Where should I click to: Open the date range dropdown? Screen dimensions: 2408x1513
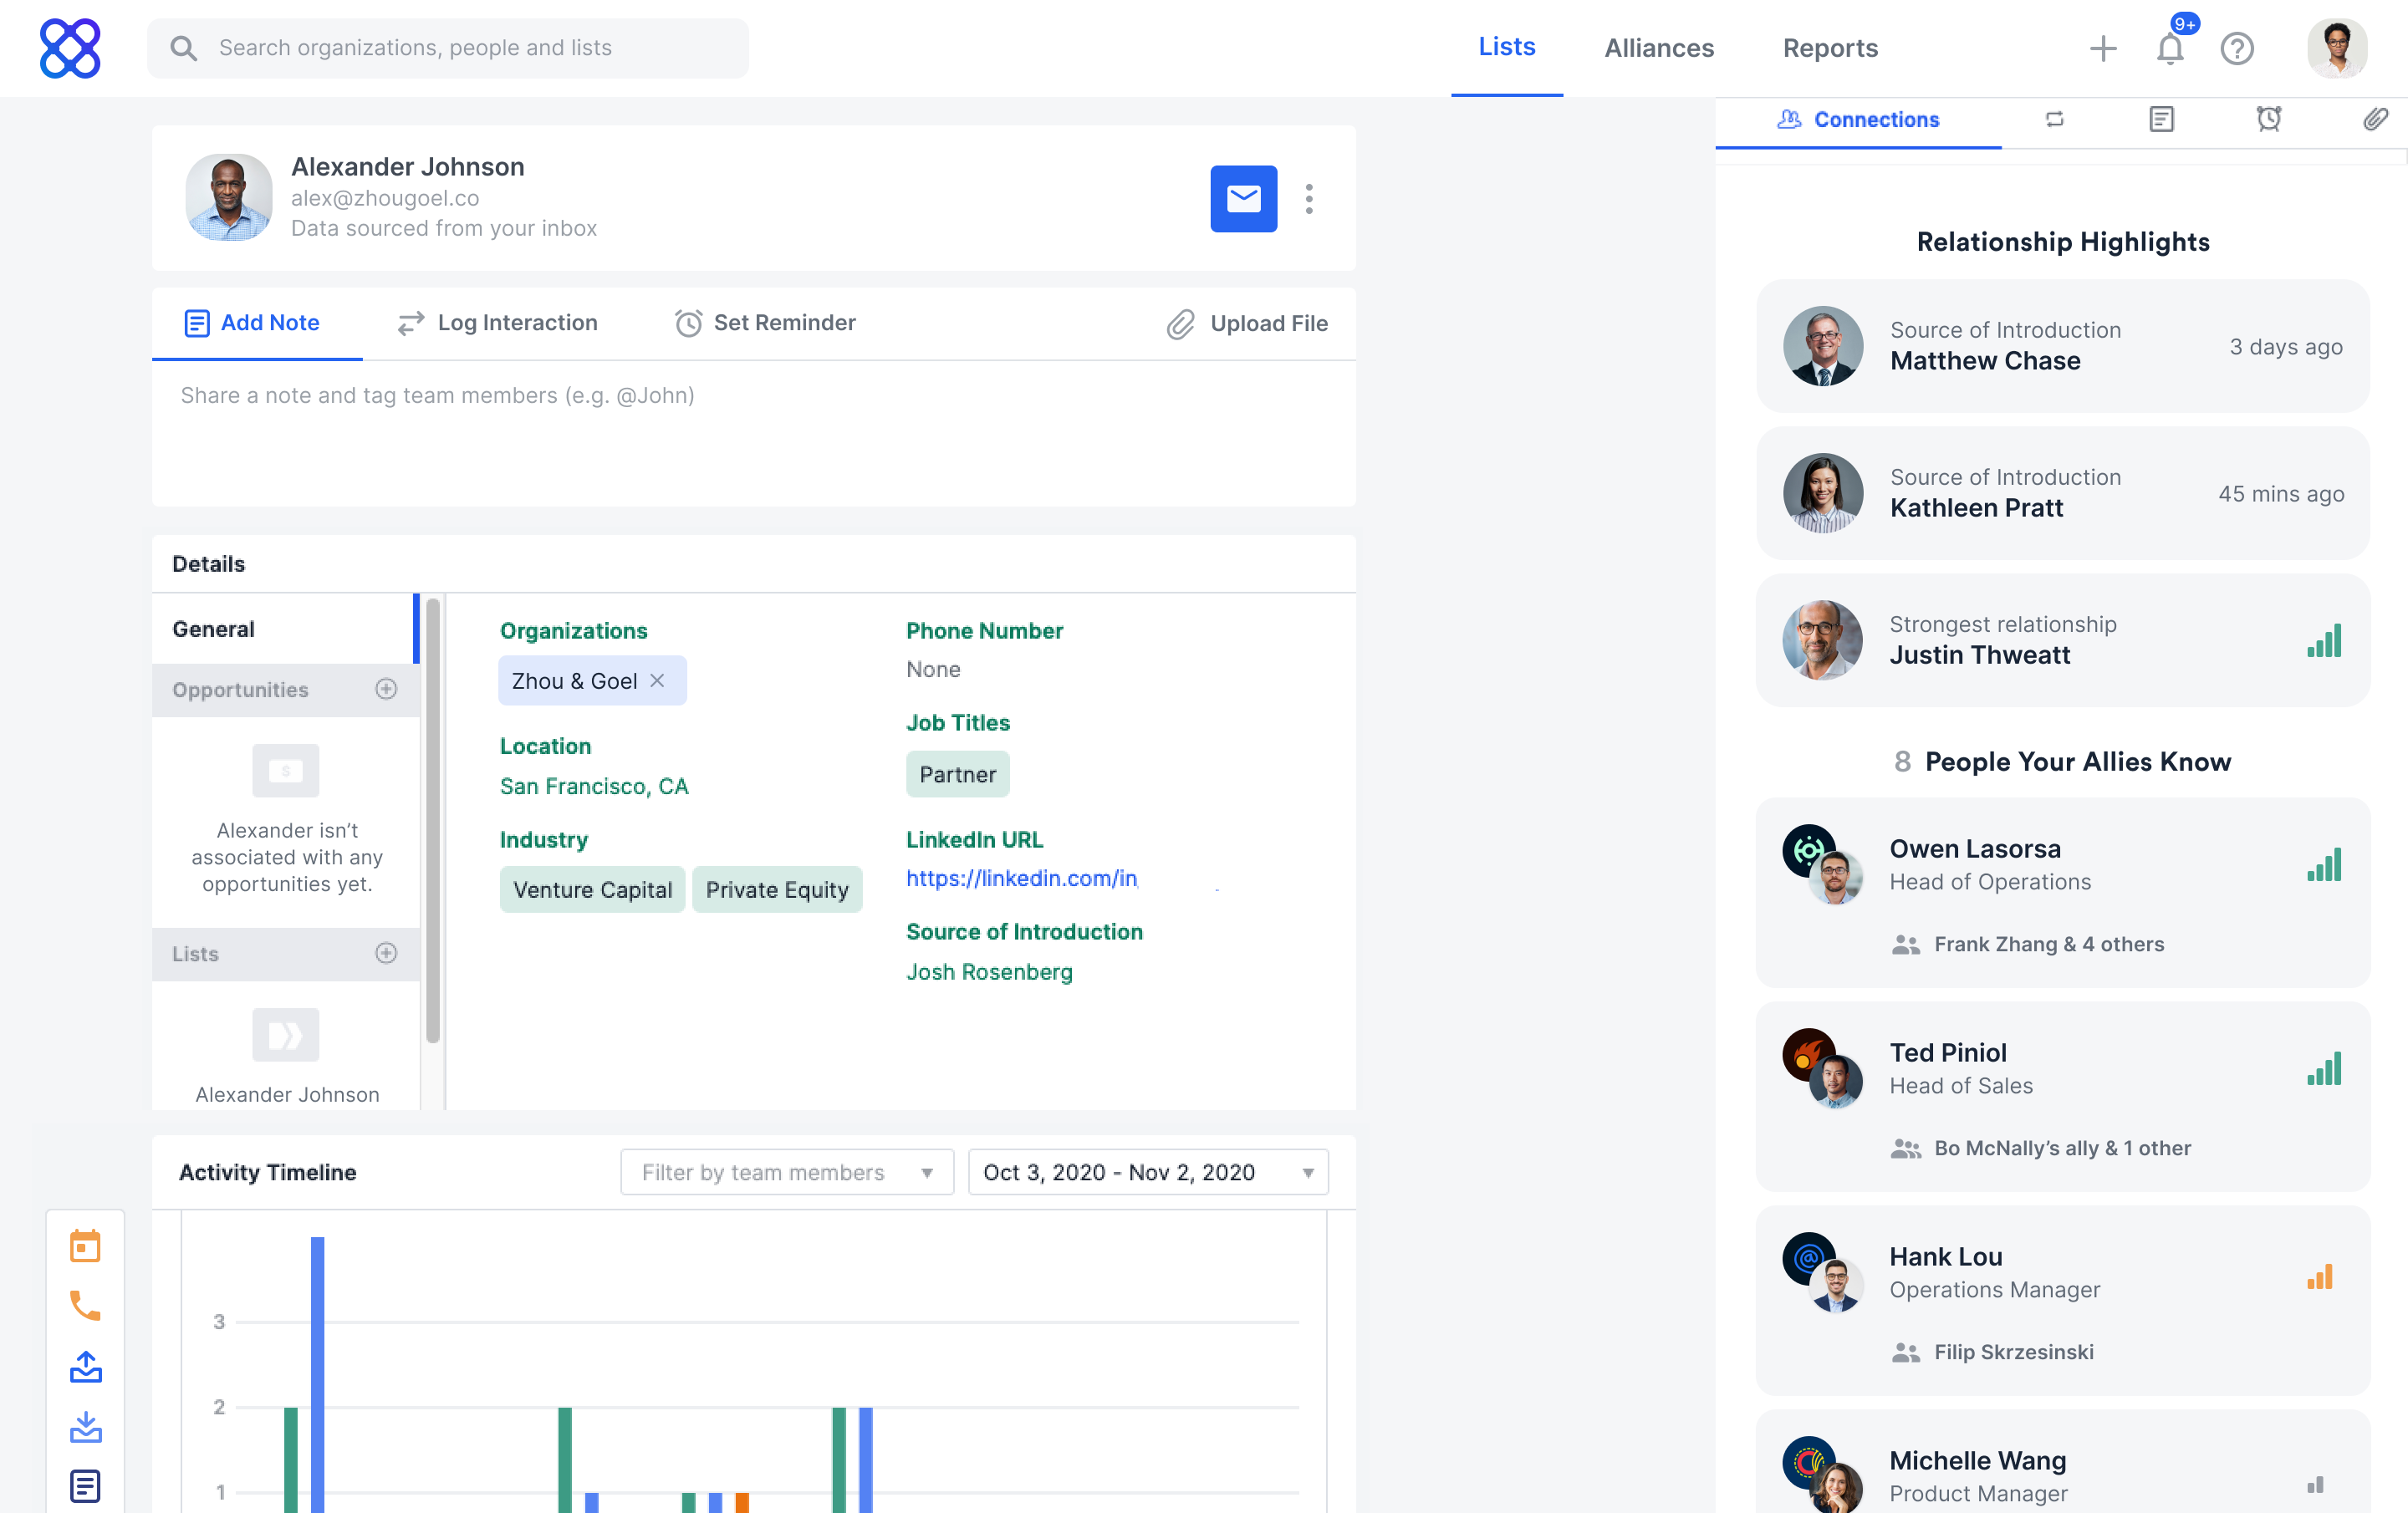(x=1147, y=1172)
